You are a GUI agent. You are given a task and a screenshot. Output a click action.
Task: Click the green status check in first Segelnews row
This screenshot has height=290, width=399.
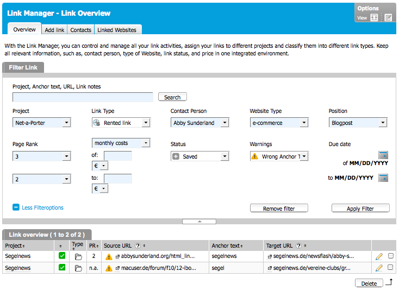point(62,256)
